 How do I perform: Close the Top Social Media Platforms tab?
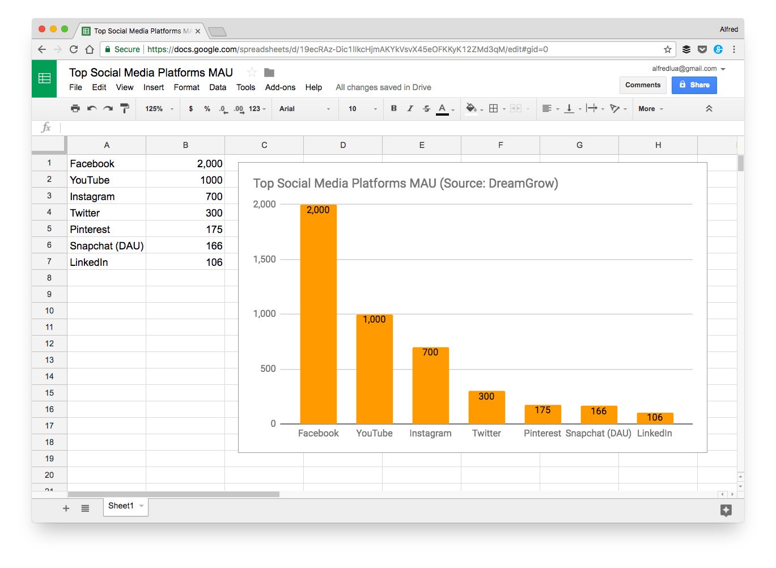click(x=198, y=31)
